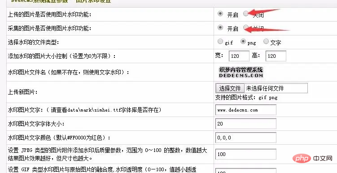Focus the watermark font size field 20
The width and height of the screenshot is (337, 173).
click(246, 124)
